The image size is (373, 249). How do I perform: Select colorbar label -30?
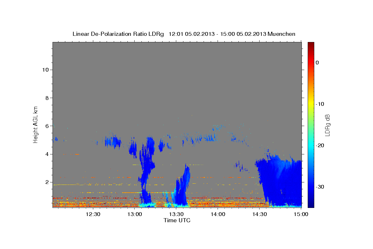(x=320, y=187)
